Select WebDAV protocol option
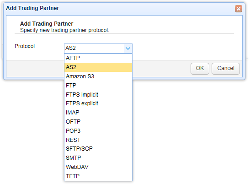The image size is (250, 190). click(98, 167)
